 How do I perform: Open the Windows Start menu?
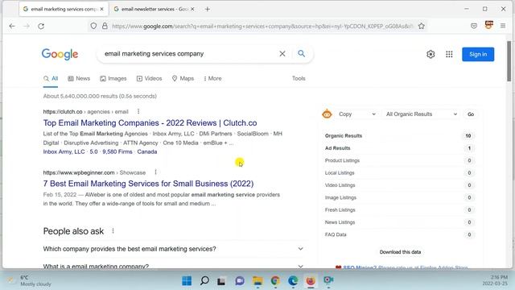click(x=187, y=281)
